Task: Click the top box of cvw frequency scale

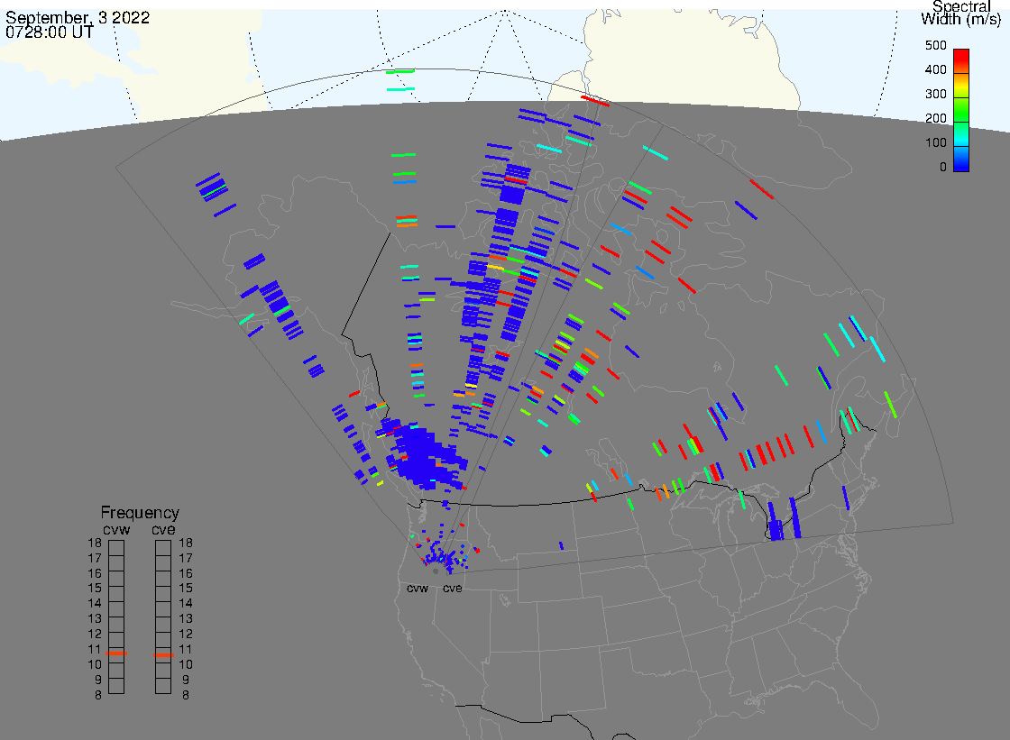Action: click(x=116, y=548)
